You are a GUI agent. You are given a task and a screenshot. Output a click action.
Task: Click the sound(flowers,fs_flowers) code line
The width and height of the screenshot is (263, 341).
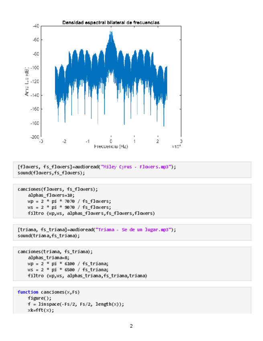coord(51,173)
